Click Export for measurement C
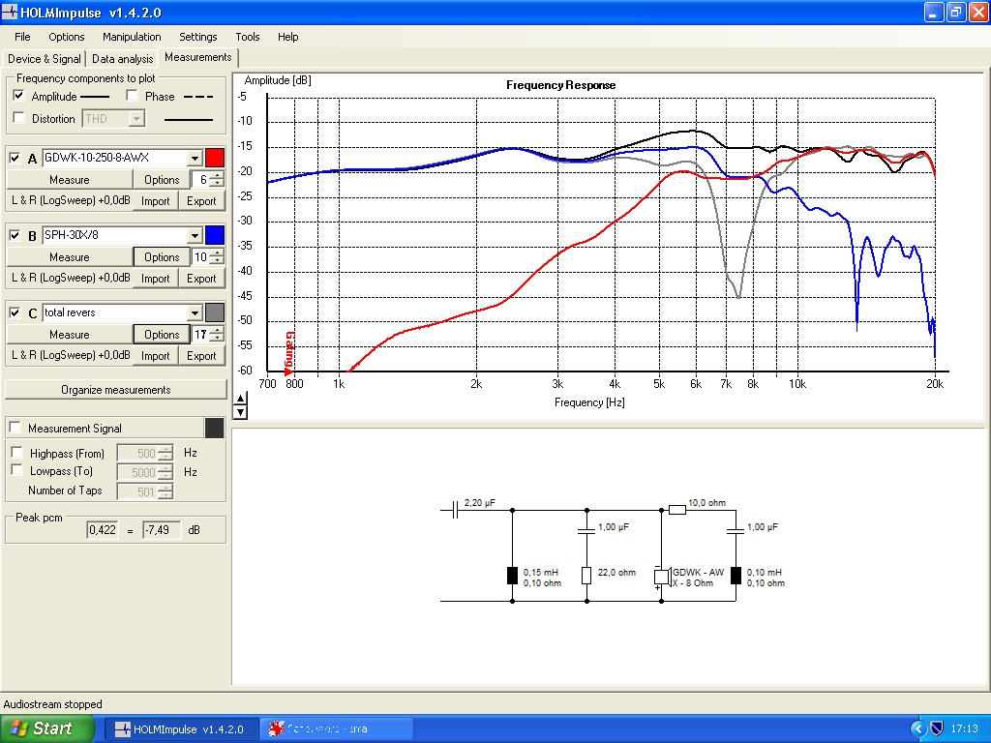The width and height of the screenshot is (991, 743). [201, 356]
